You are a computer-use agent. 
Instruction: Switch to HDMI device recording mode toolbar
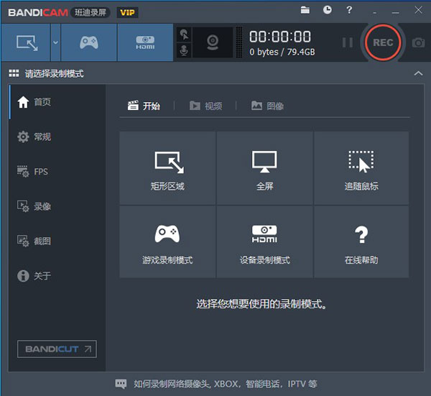(145, 42)
